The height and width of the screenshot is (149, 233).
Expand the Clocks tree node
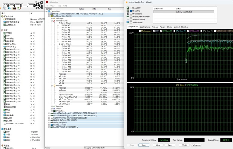[x=52, y=109]
